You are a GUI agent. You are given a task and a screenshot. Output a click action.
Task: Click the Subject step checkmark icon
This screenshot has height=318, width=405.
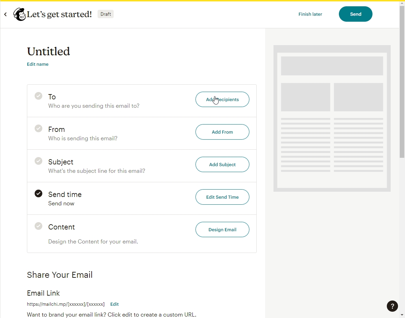pos(38,161)
